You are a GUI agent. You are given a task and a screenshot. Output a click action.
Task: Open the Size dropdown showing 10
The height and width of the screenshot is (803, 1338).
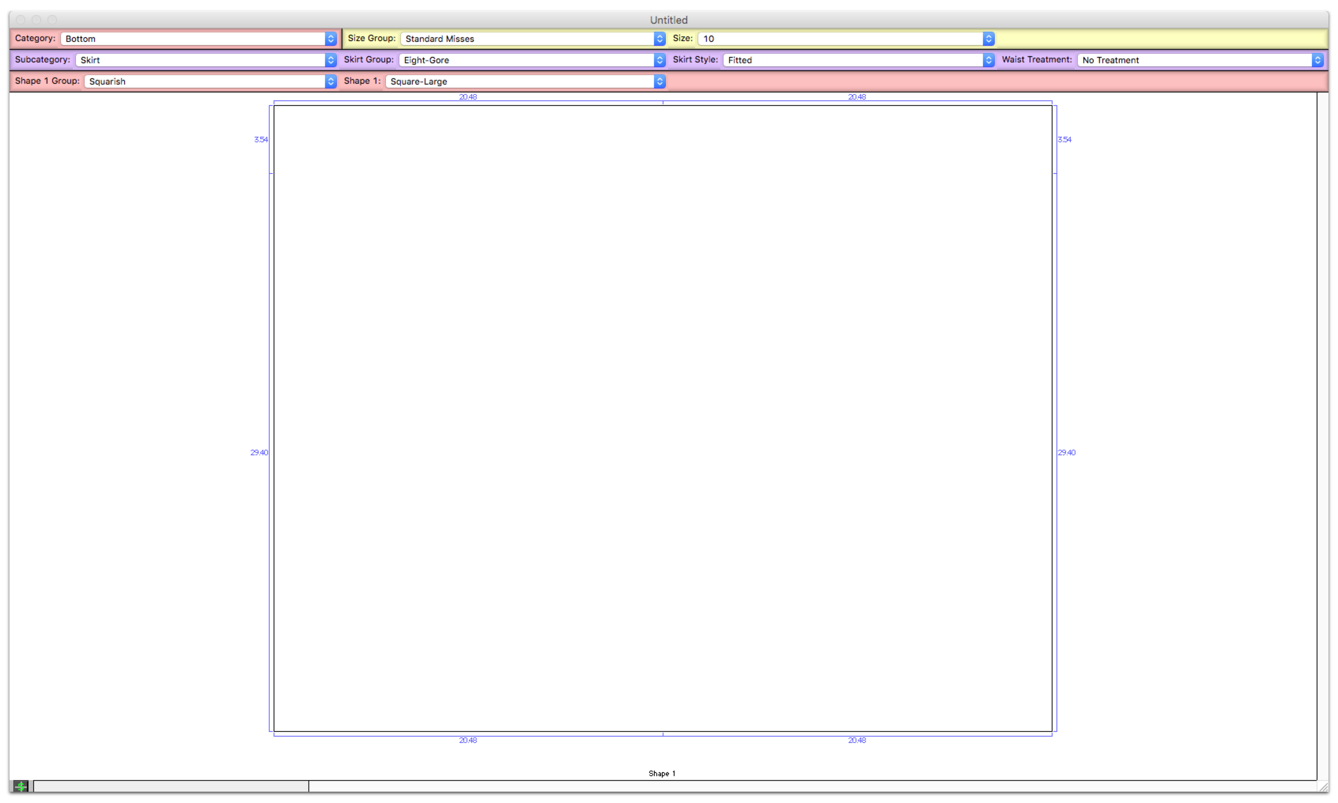pos(846,38)
